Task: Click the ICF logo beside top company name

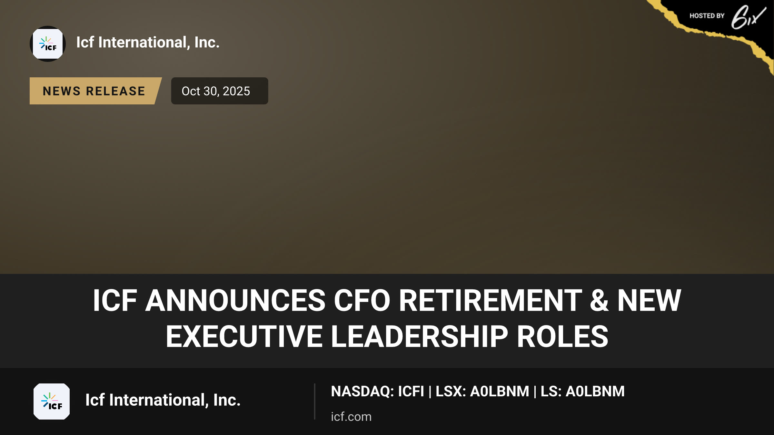Action: [x=48, y=44]
